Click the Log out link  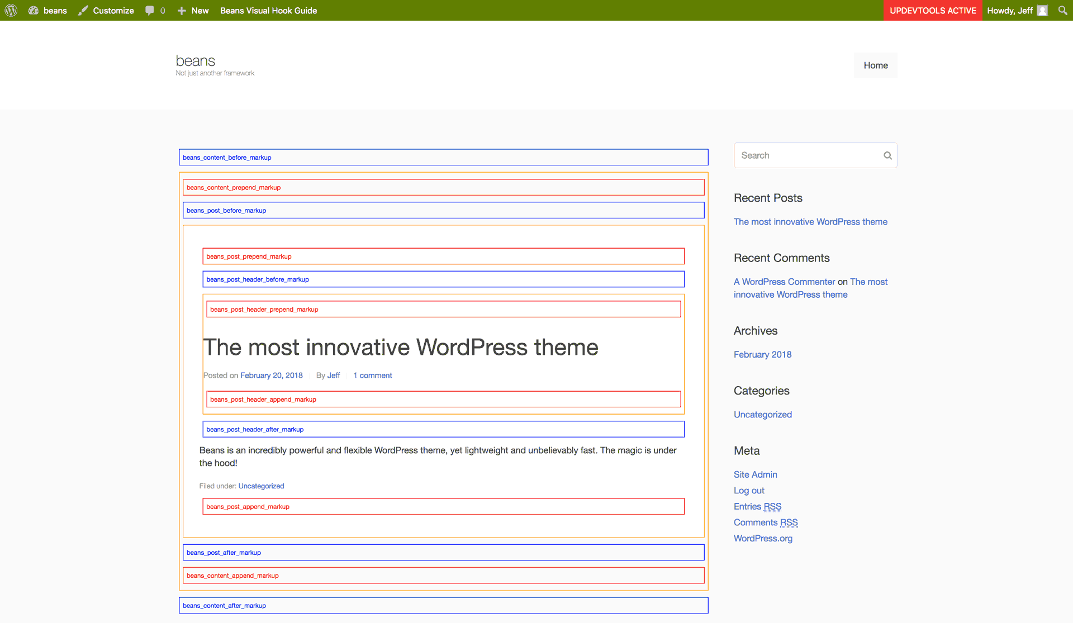click(749, 490)
